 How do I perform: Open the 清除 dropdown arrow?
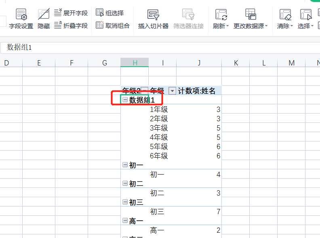click(292, 26)
